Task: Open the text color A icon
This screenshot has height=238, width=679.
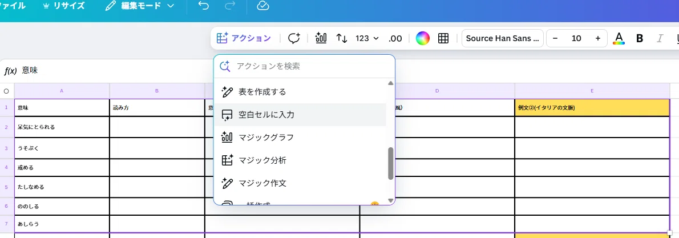Action: pyautogui.click(x=619, y=38)
